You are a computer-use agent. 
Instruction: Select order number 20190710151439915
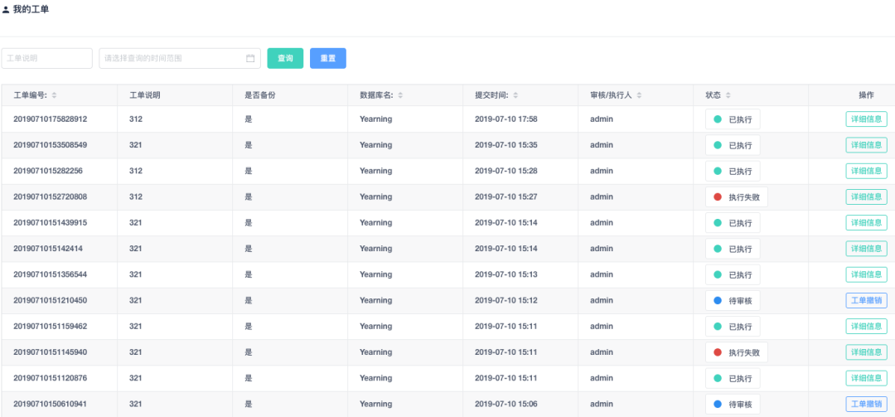pyautogui.click(x=51, y=223)
